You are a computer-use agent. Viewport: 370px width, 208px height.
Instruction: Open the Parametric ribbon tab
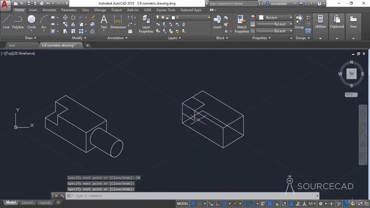pos(69,10)
